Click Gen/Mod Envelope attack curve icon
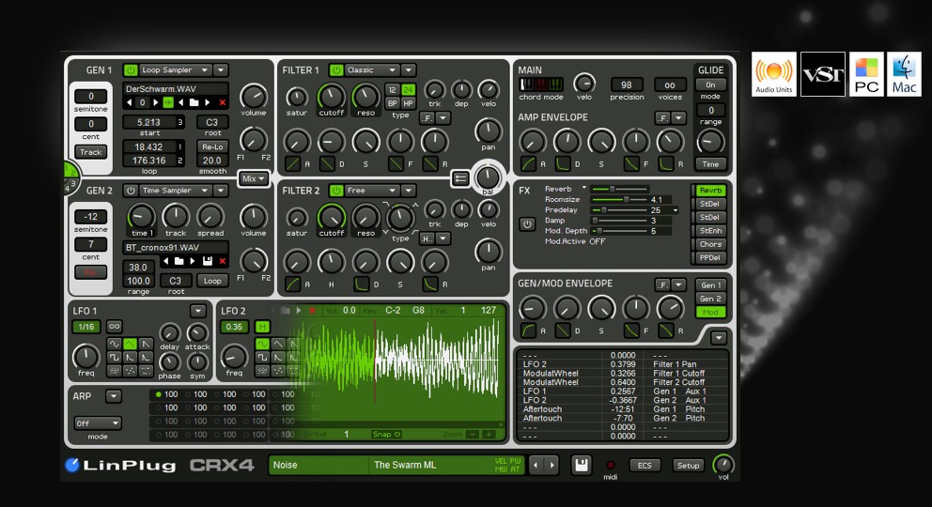This screenshot has width=932, height=507. pyautogui.click(x=528, y=330)
